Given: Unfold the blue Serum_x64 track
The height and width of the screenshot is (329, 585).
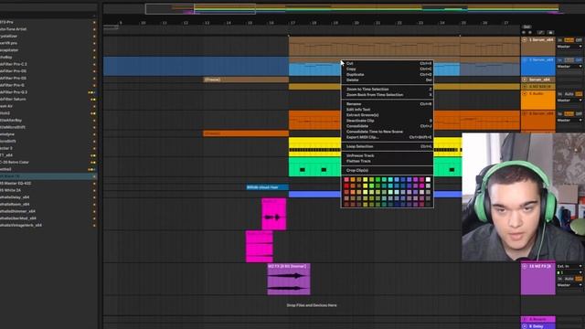Looking at the screenshot, I should click(525, 59).
